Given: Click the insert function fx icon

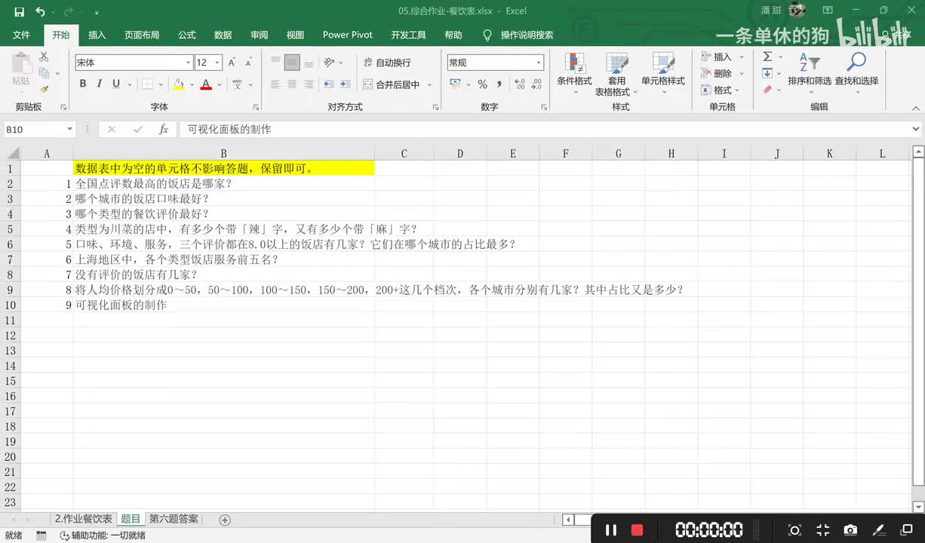Looking at the screenshot, I should 164,130.
